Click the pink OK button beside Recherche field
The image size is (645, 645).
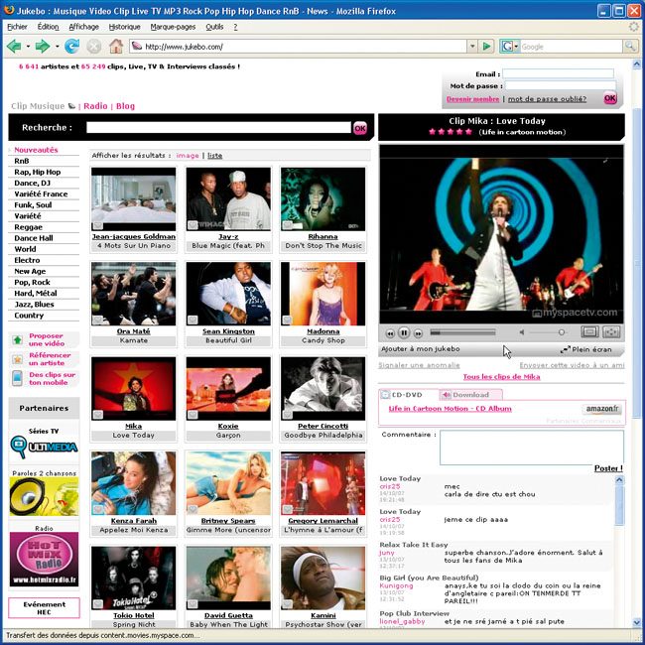(x=360, y=128)
